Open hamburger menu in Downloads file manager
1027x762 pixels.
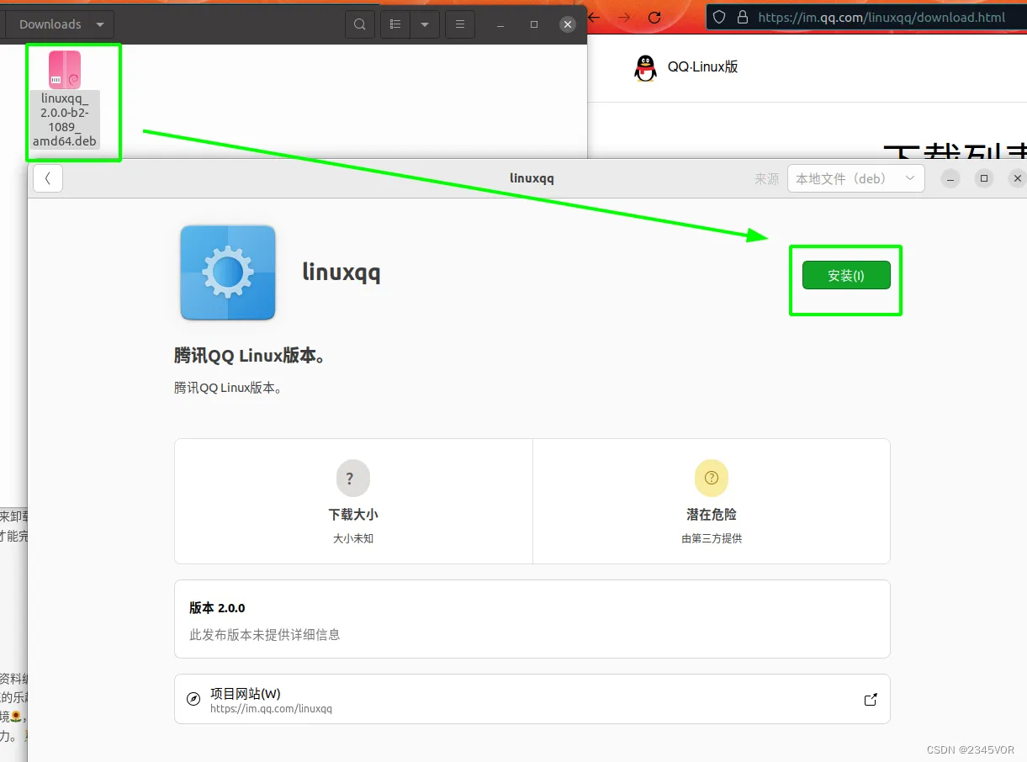tap(459, 24)
